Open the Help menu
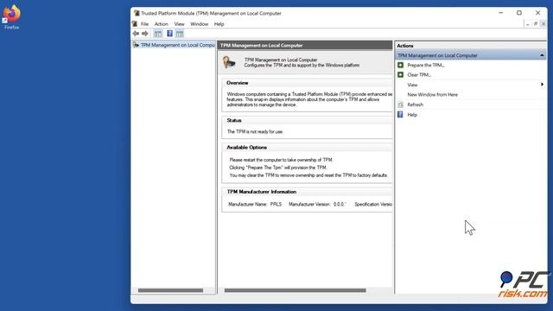Image resolution: width=553 pixels, height=311 pixels. 219,24
